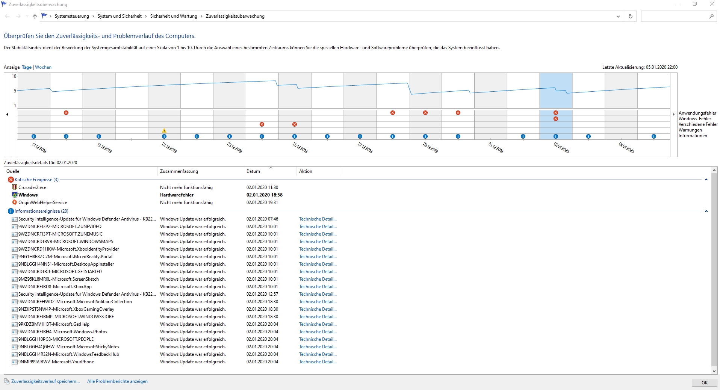Click the miscellaneous error icon on 25.12.2019
Screen dimensions: 720x390
[295, 124]
